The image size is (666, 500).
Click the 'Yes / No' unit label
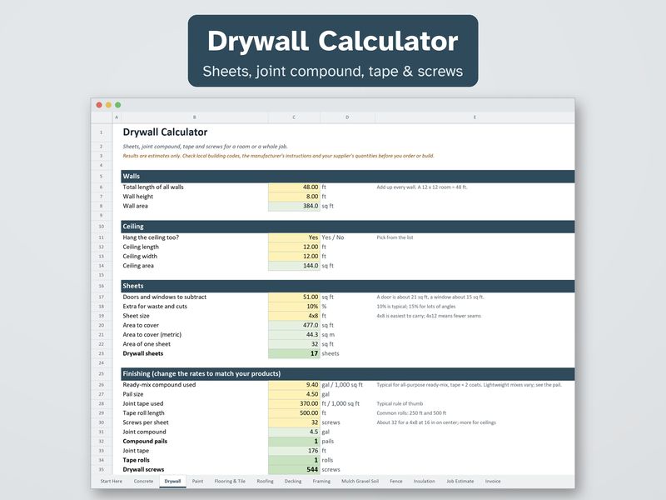333,237
